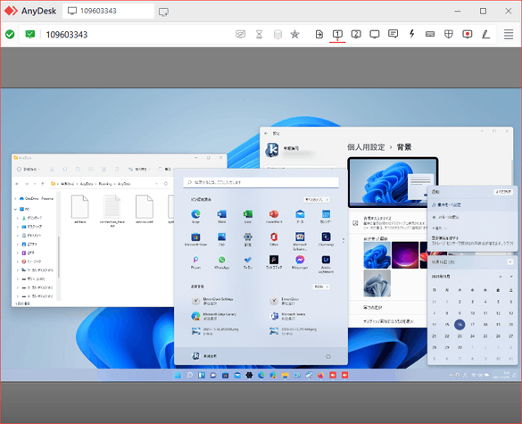Start session recording with red dot icon
Image resolution: width=522 pixels, height=424 pixels.
click(468, 34)
